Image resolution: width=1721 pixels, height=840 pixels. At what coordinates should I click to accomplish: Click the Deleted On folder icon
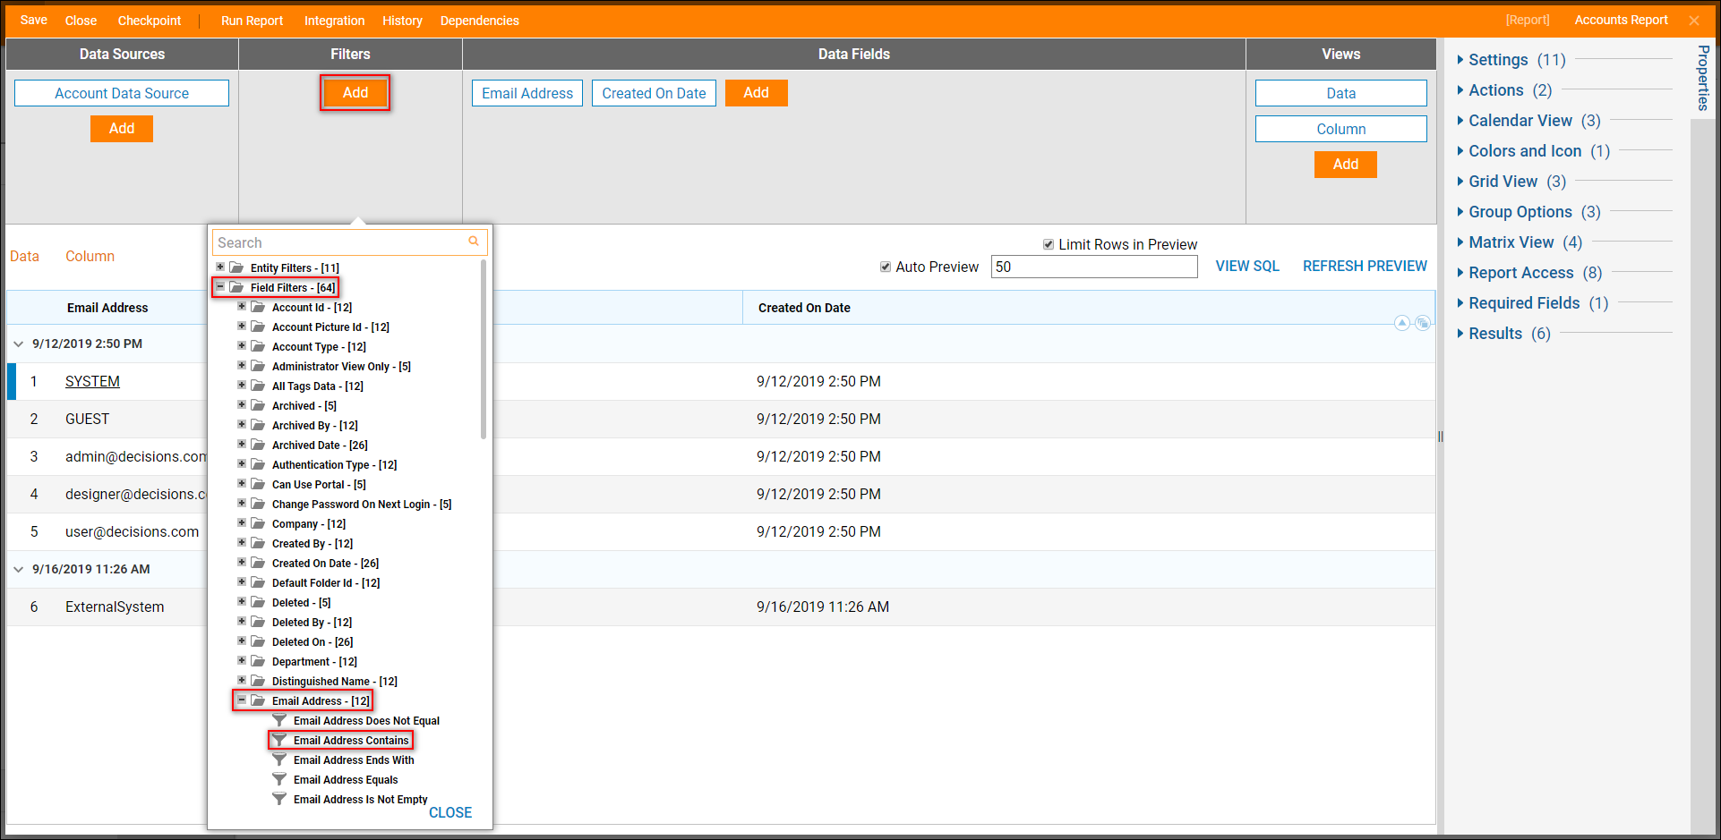pyautogui.click(x=258, y=641)
